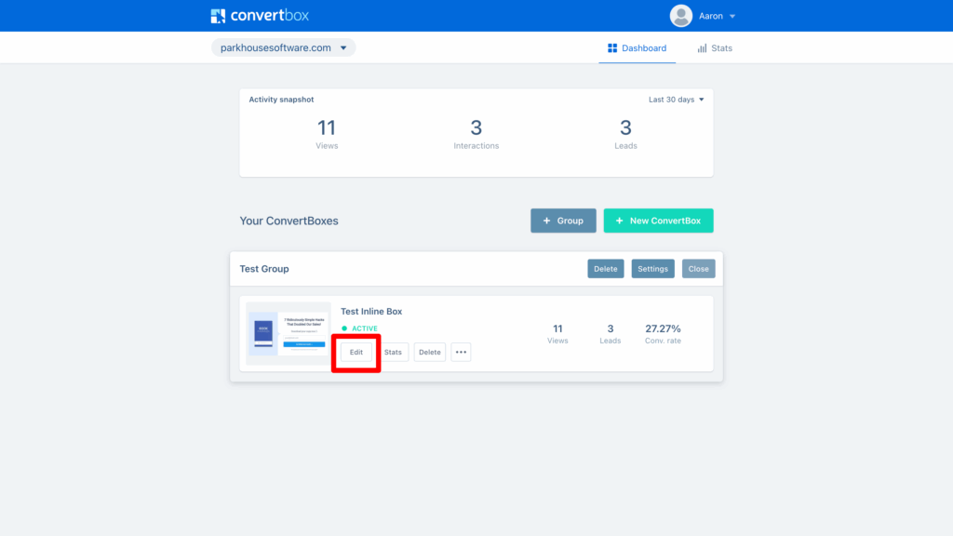Expand the parkhousesoftware.com site selector

click(283, 47)
